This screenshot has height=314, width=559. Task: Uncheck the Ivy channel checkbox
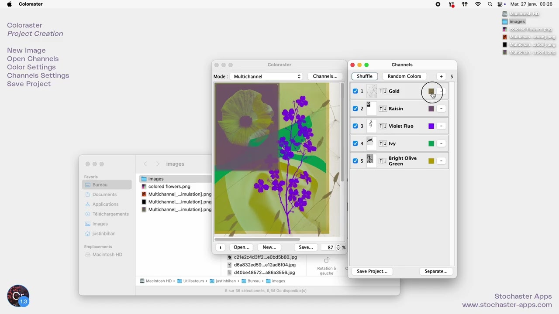tap(355, 143)
